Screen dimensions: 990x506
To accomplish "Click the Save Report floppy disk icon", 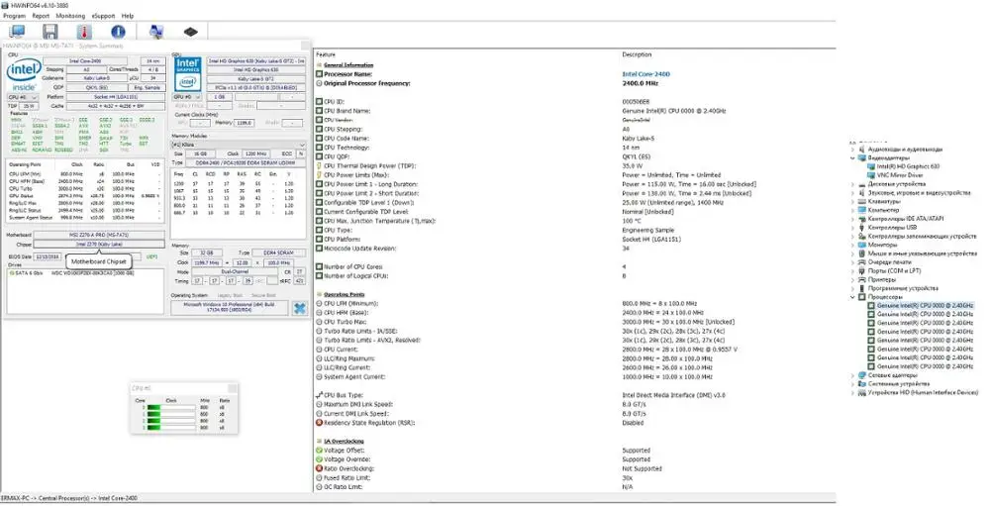I will pyautogui.click(x=49, y=32).
